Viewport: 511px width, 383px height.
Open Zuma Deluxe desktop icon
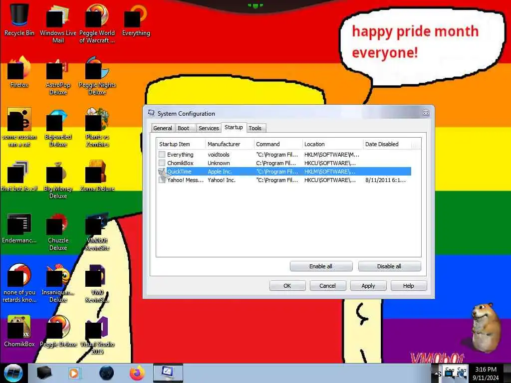[97, 176]
